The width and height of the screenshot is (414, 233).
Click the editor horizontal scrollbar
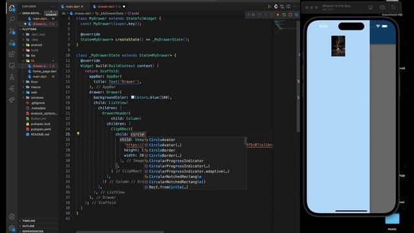[120, 232]
